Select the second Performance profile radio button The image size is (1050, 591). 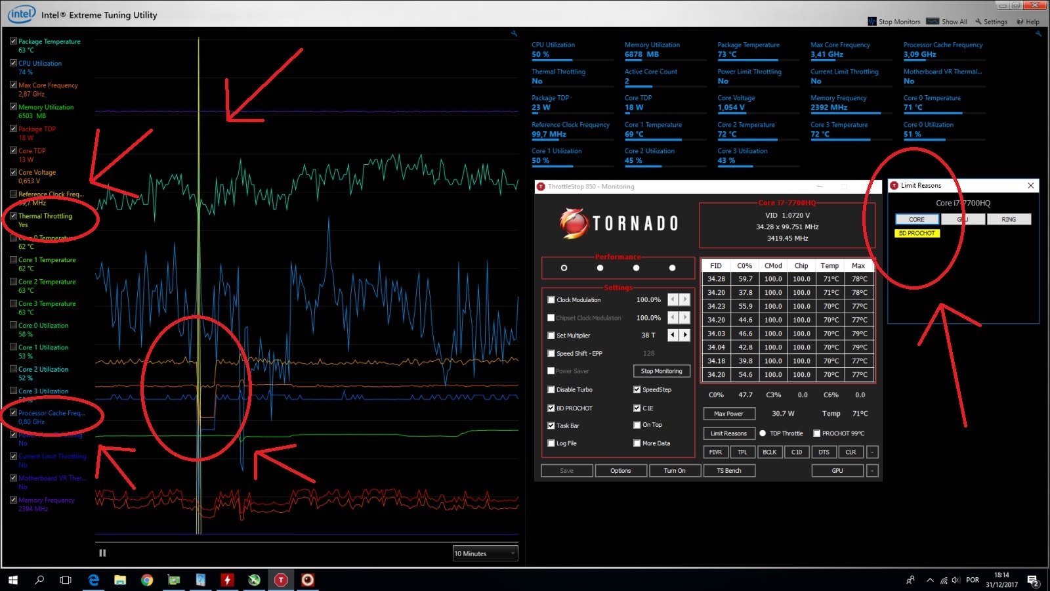pos(600,268)
